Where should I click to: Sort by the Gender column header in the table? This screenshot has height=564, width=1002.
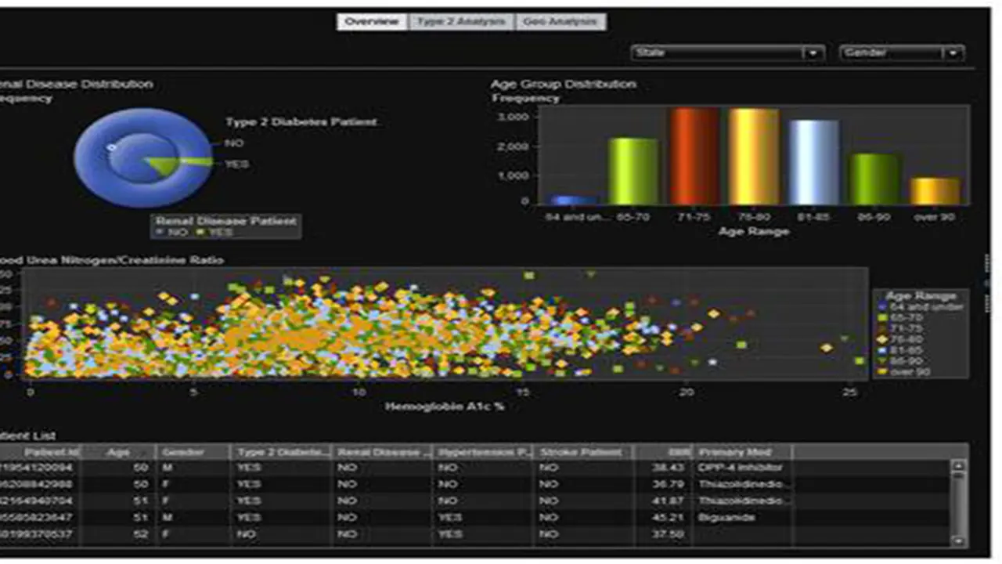point(193,452)
